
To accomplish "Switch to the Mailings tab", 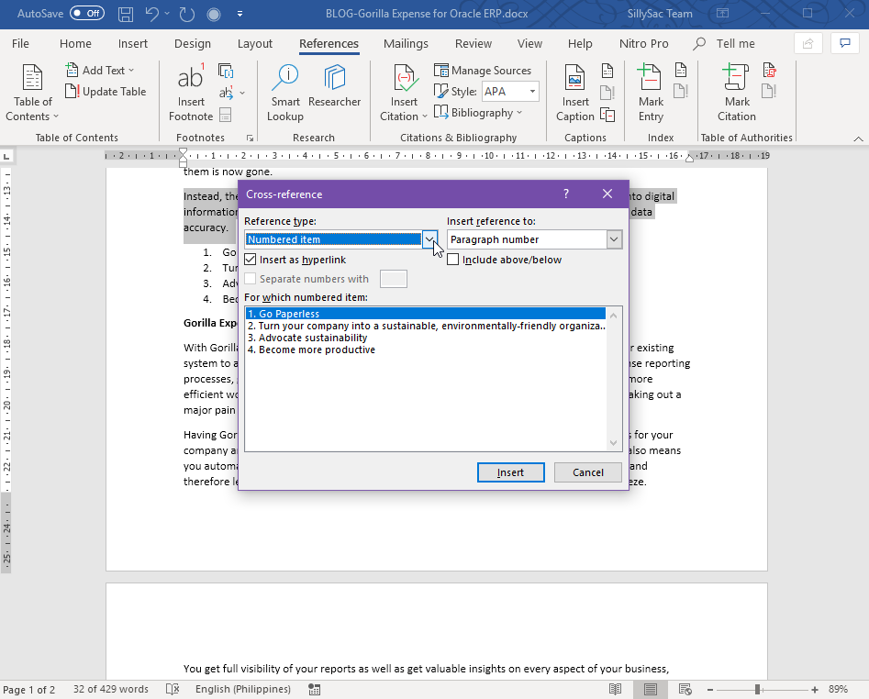I will tap(405, 43).
